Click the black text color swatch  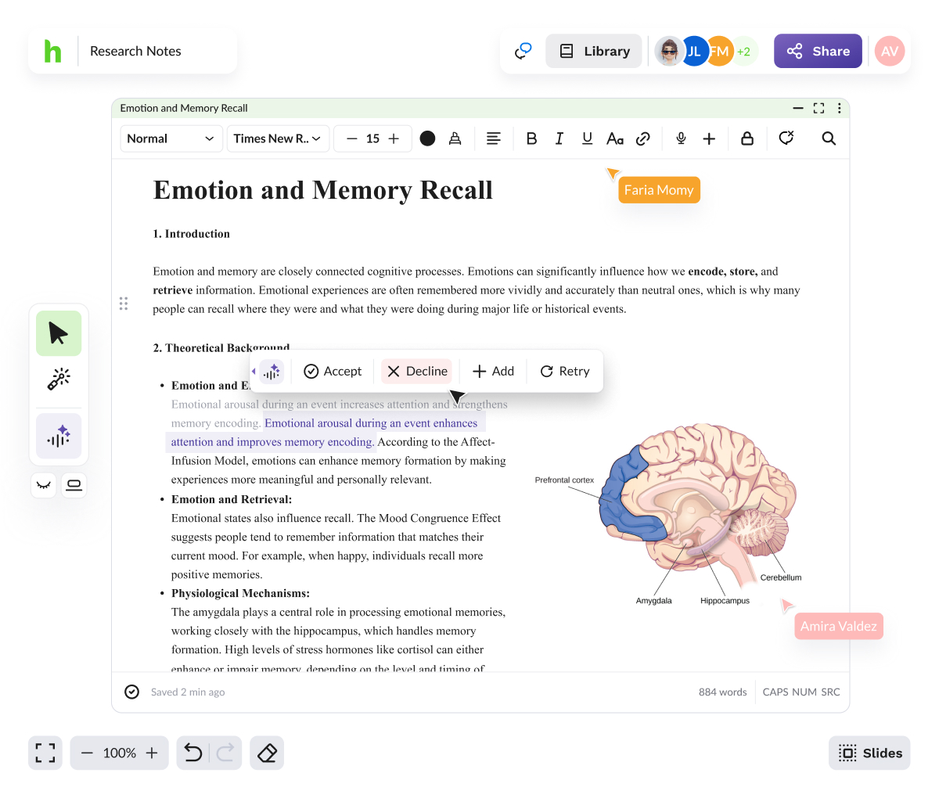(x=427, y=138)
